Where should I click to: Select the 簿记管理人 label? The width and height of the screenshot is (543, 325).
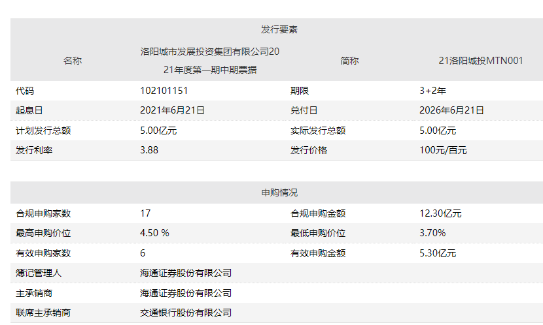pos(39,273)
